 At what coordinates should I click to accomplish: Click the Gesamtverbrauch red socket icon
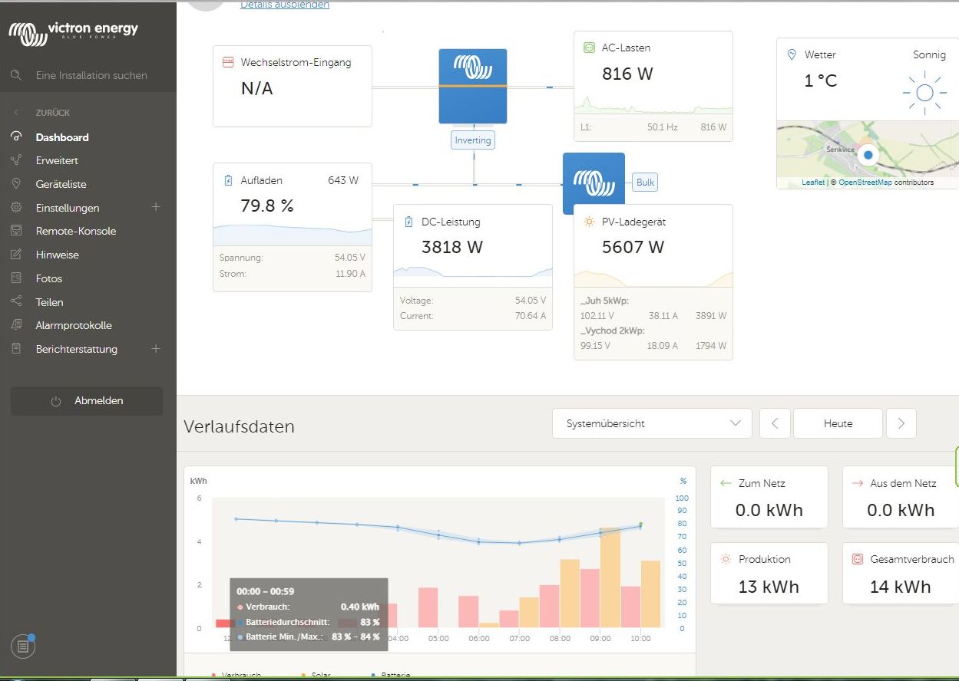(x=858, y=560)
